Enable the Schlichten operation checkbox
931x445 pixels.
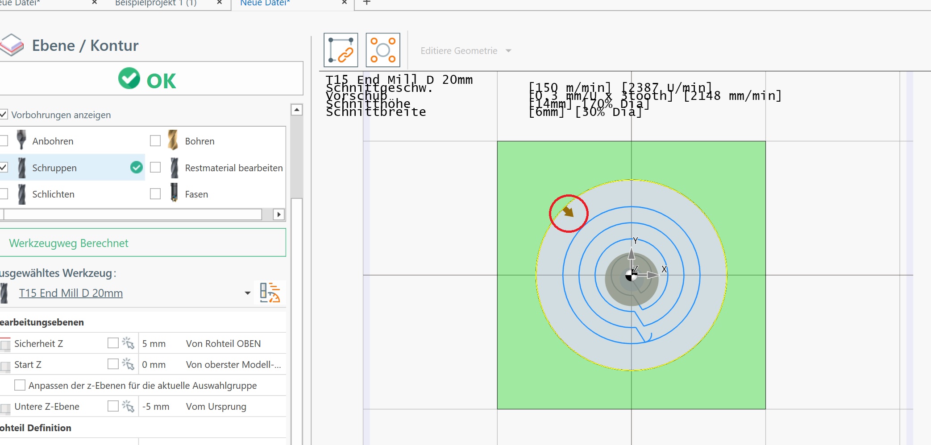coord(3,194)
